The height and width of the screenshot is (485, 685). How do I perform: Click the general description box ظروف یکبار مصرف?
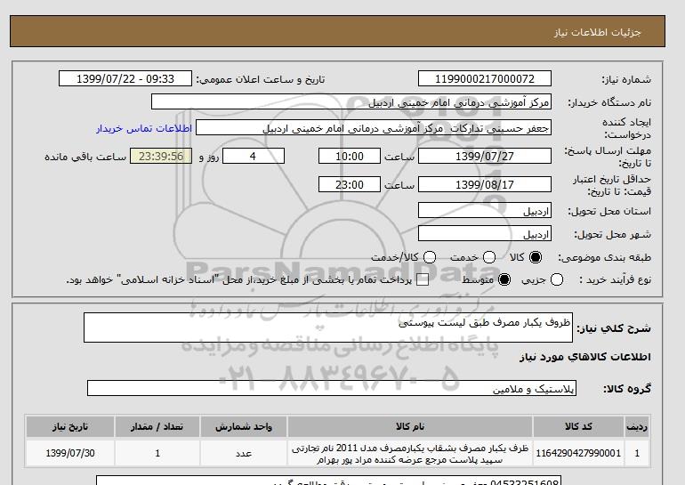coord(328,327)
